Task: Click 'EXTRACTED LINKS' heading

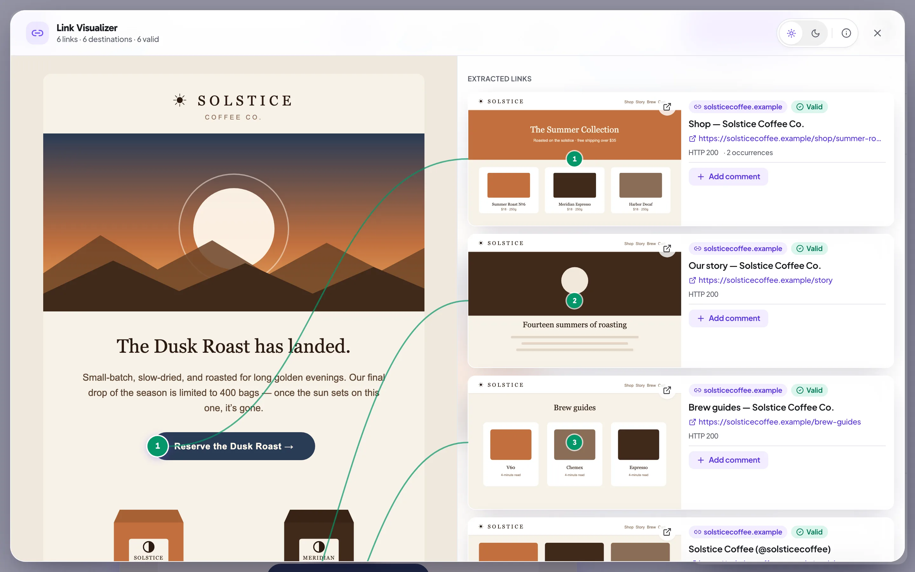Action: [499, 79]
